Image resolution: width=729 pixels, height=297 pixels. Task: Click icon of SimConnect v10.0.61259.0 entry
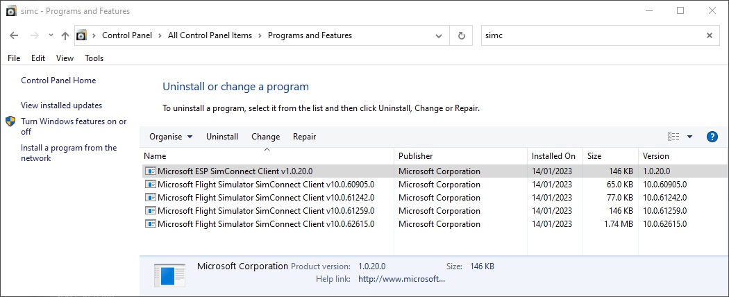pyautogui.click(x=150, y=210)
